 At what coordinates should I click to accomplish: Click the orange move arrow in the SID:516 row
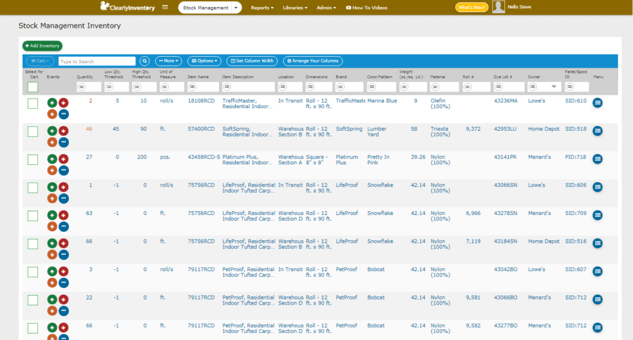tap(52, 255)
